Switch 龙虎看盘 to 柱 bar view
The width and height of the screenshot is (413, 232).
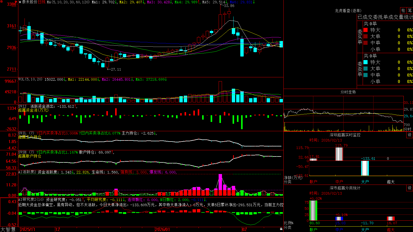click(x=403, y=11)
